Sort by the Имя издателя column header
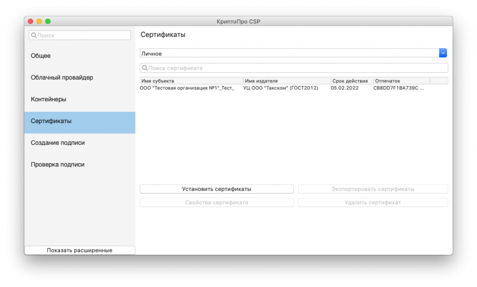Image resolution: width=477 pixels, height=287 pixels. pyautogui.click(x=287, y=81)
